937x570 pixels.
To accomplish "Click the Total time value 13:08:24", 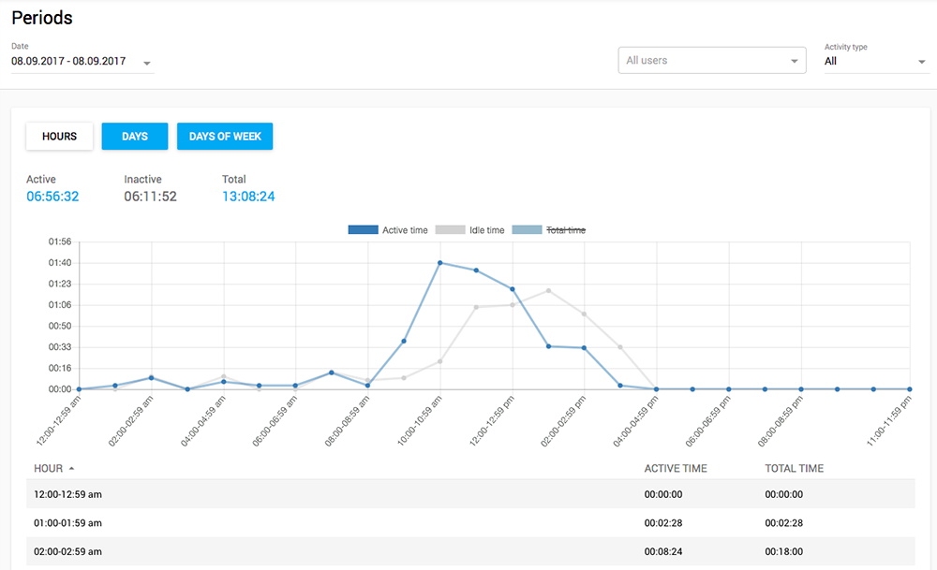I will coord(248,197).
